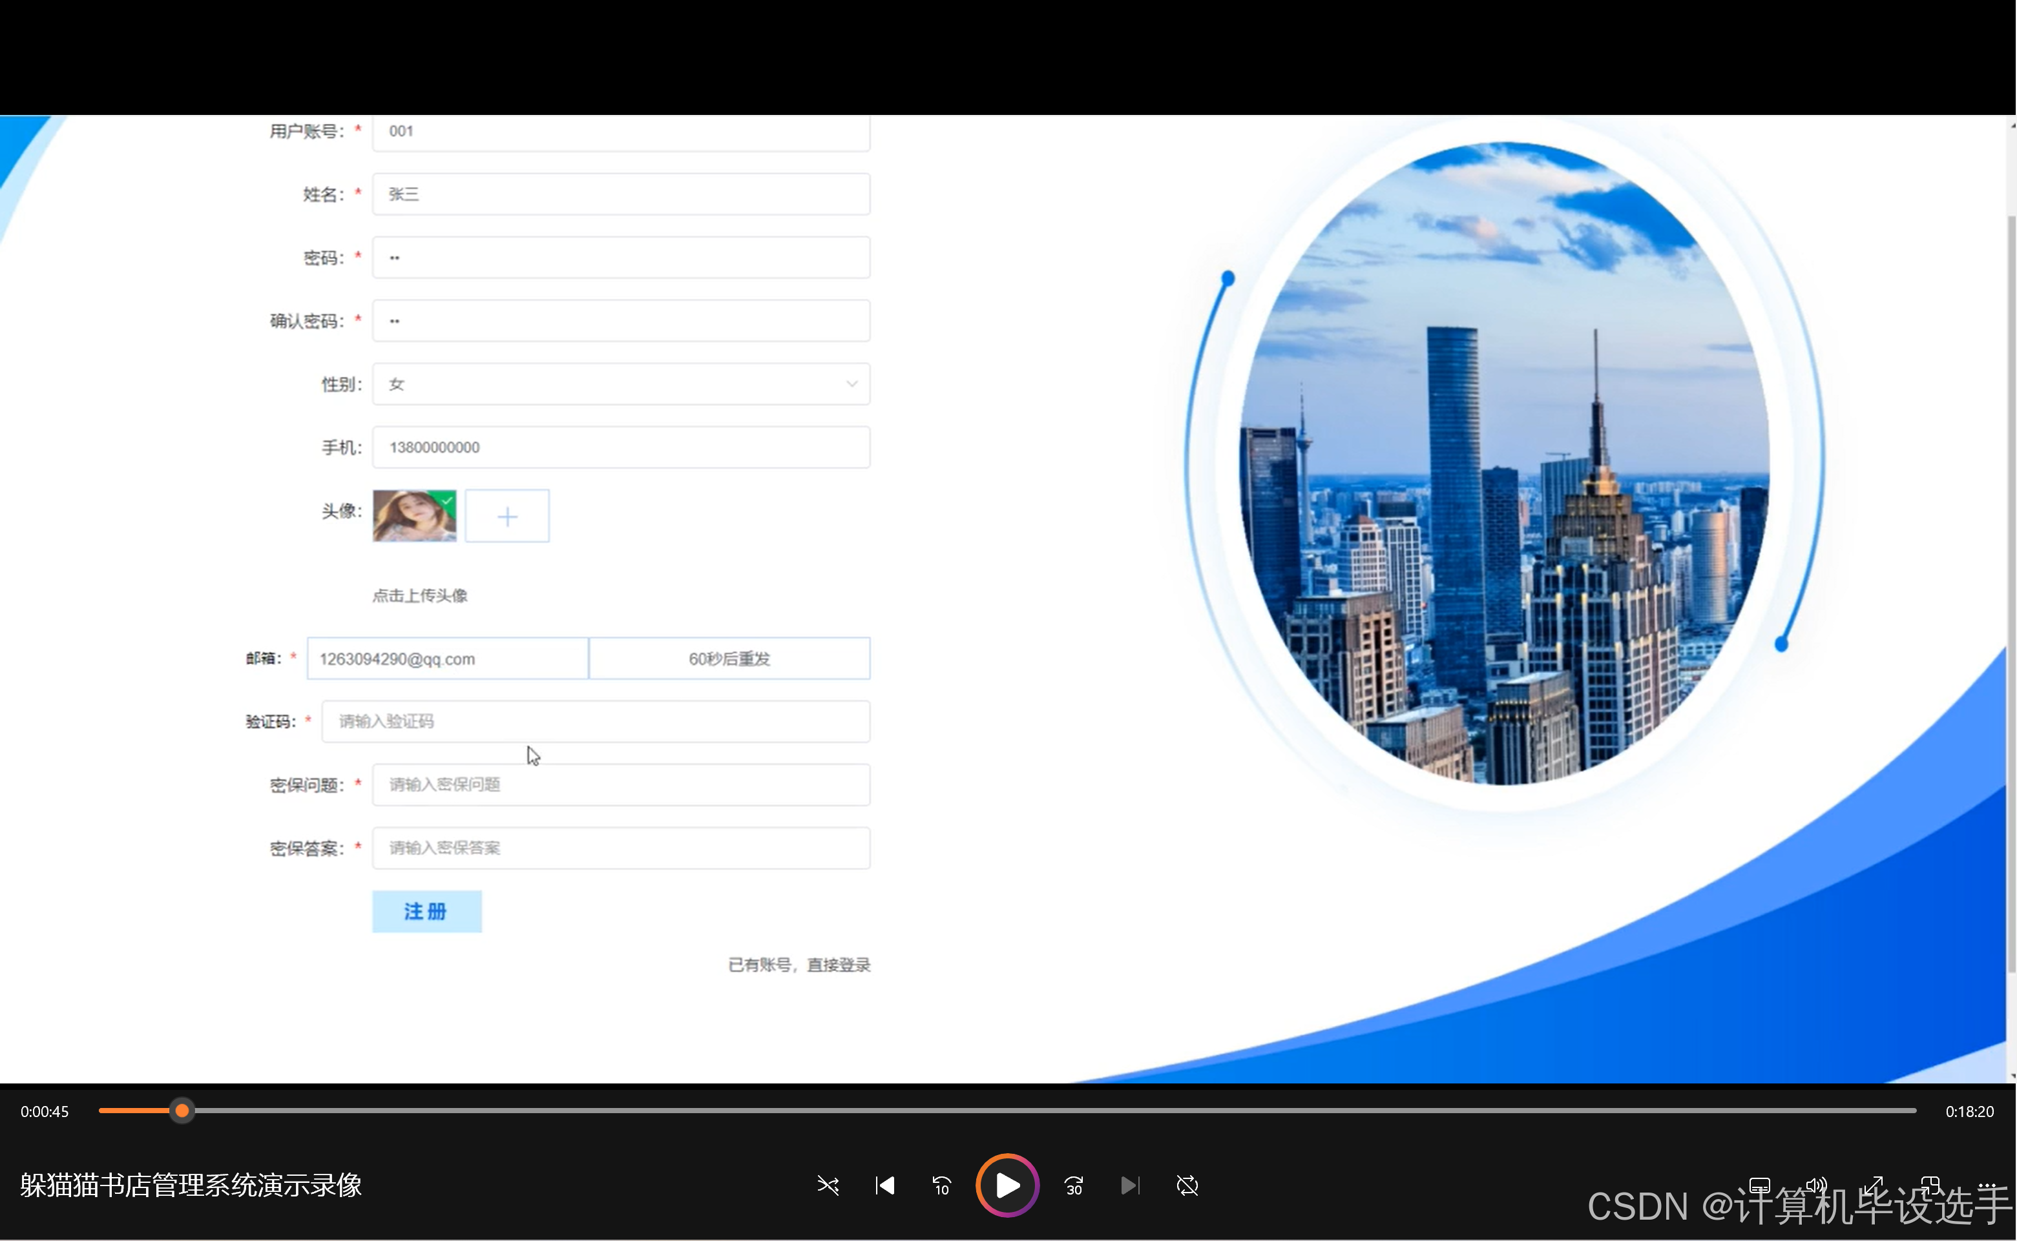Toggle the repeat loop icon

tap(1187, 1185)
